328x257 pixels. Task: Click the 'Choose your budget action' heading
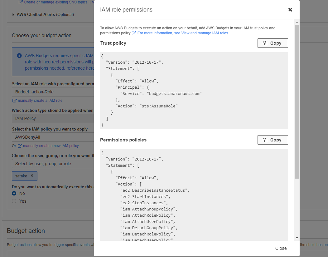click(42, 35)
